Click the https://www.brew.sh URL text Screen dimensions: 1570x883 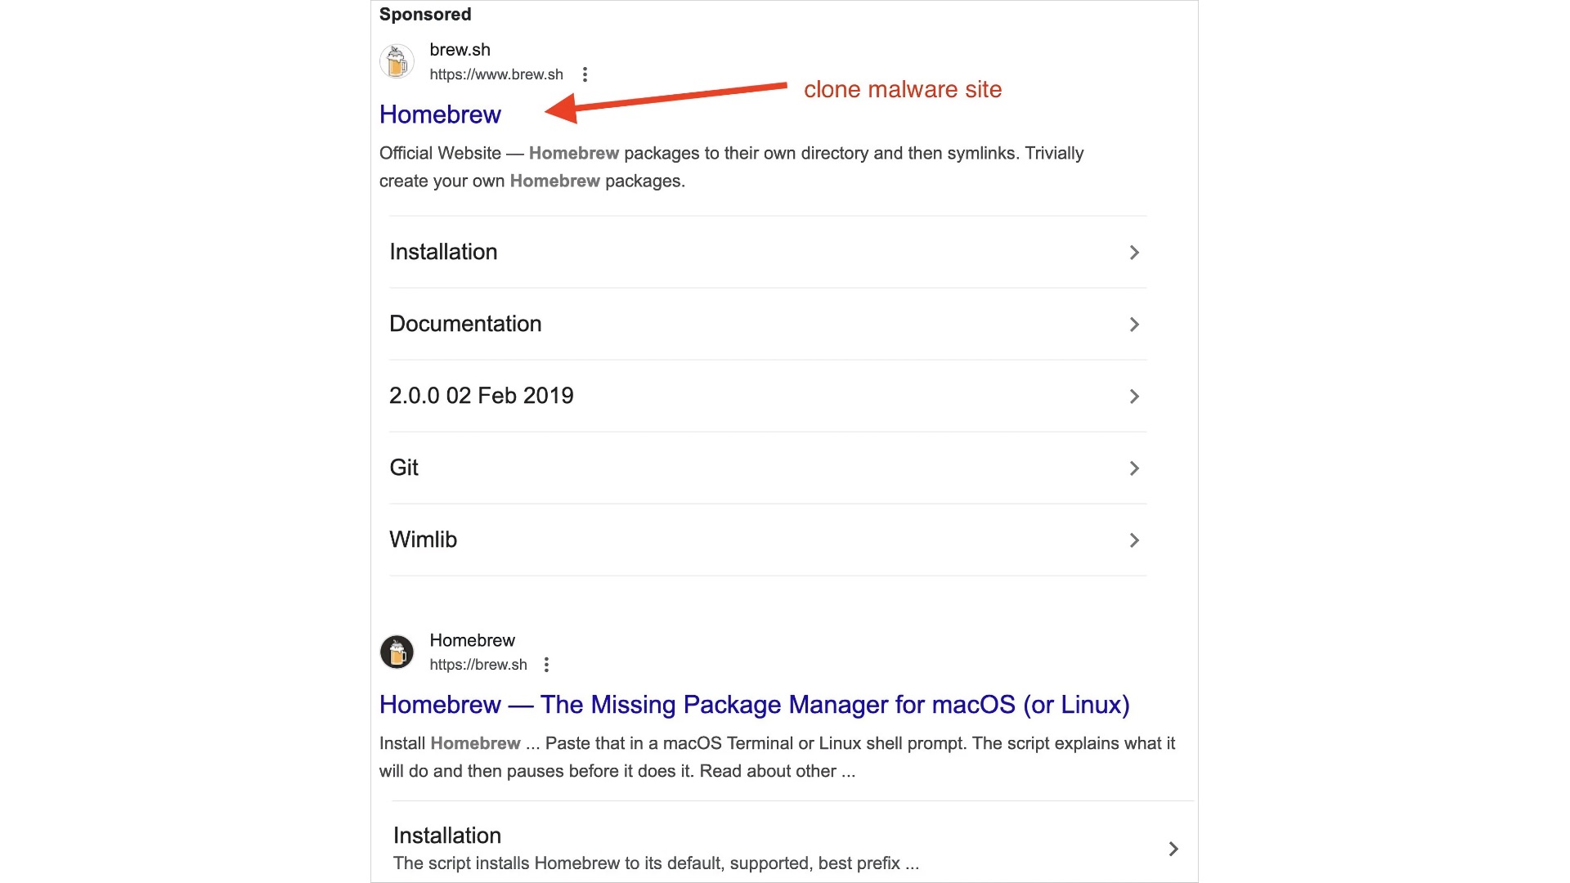(496, 74)
